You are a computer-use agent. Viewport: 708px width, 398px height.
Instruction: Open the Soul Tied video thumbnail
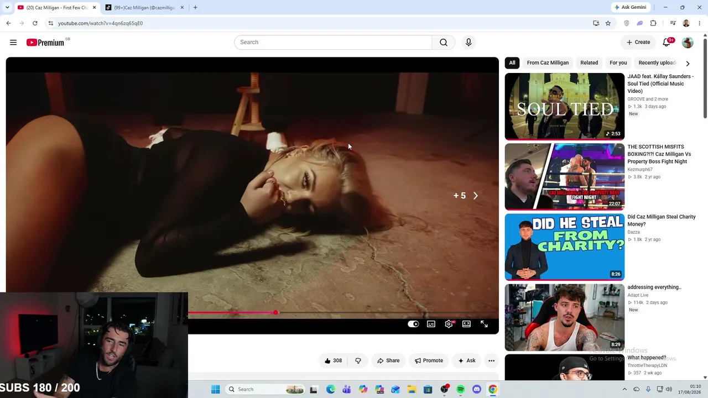pyautogui.click(x=565, y=106)
